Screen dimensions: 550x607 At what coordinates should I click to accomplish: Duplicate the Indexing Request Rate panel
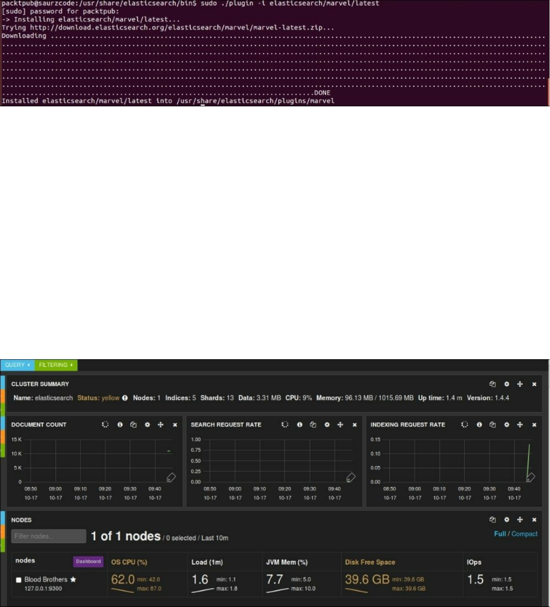click(493, 425)
